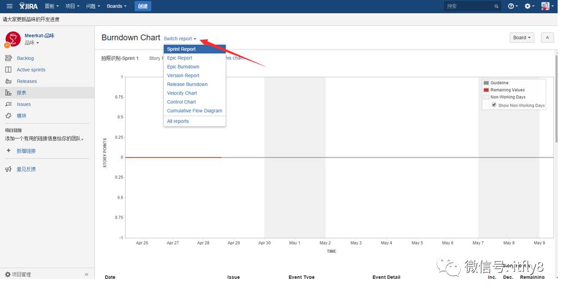
Task: Click the 创建 create button
Action: click(143, 6)
